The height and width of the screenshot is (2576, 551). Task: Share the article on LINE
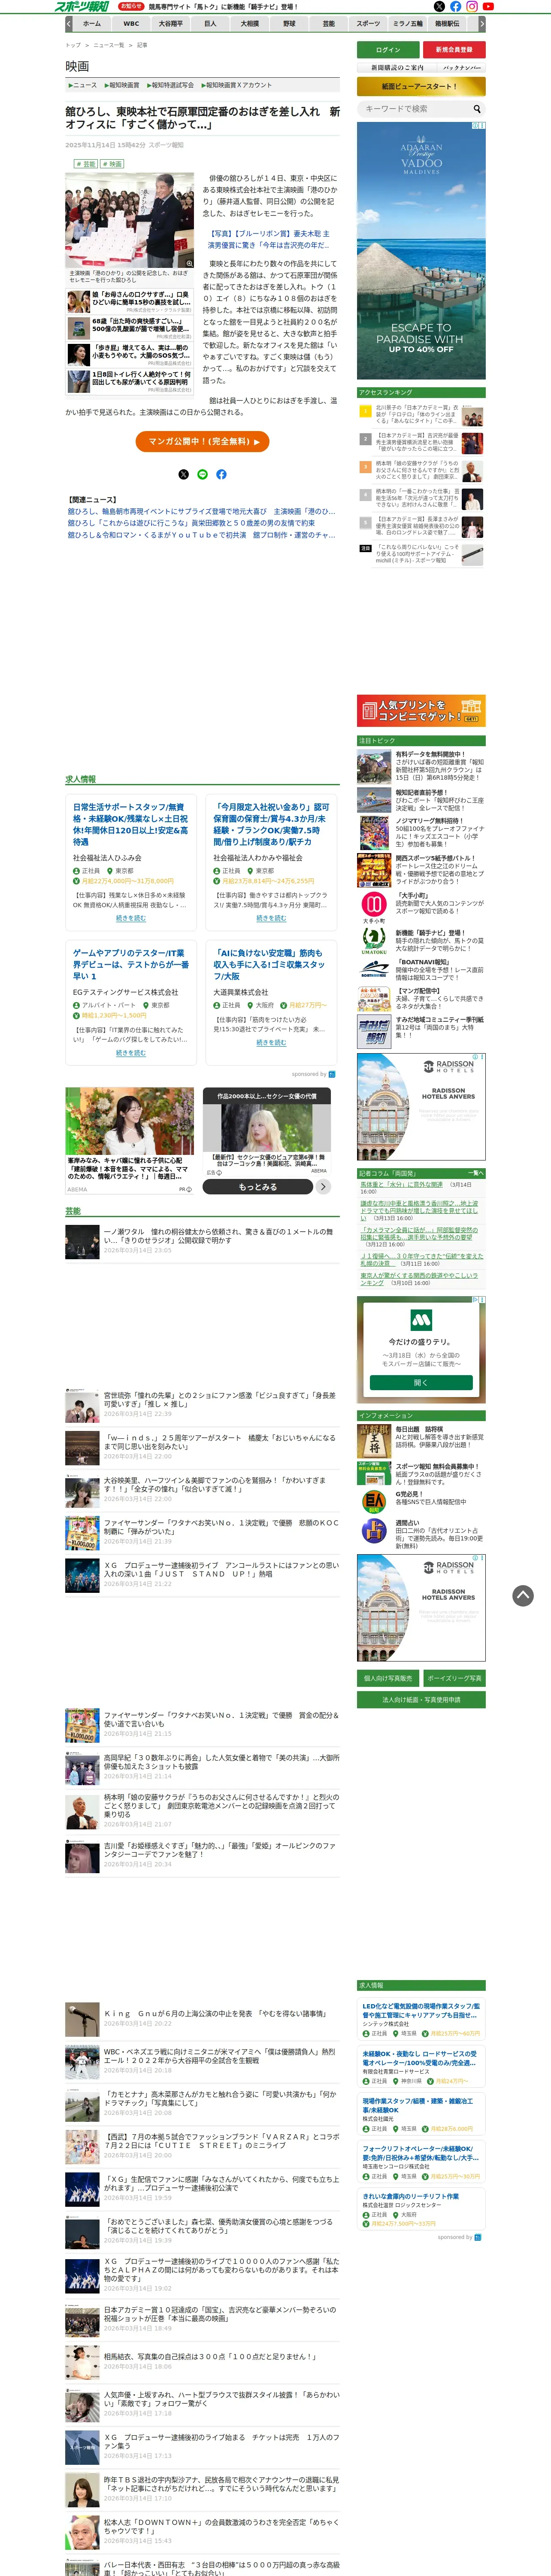click(x=202, y=474)
